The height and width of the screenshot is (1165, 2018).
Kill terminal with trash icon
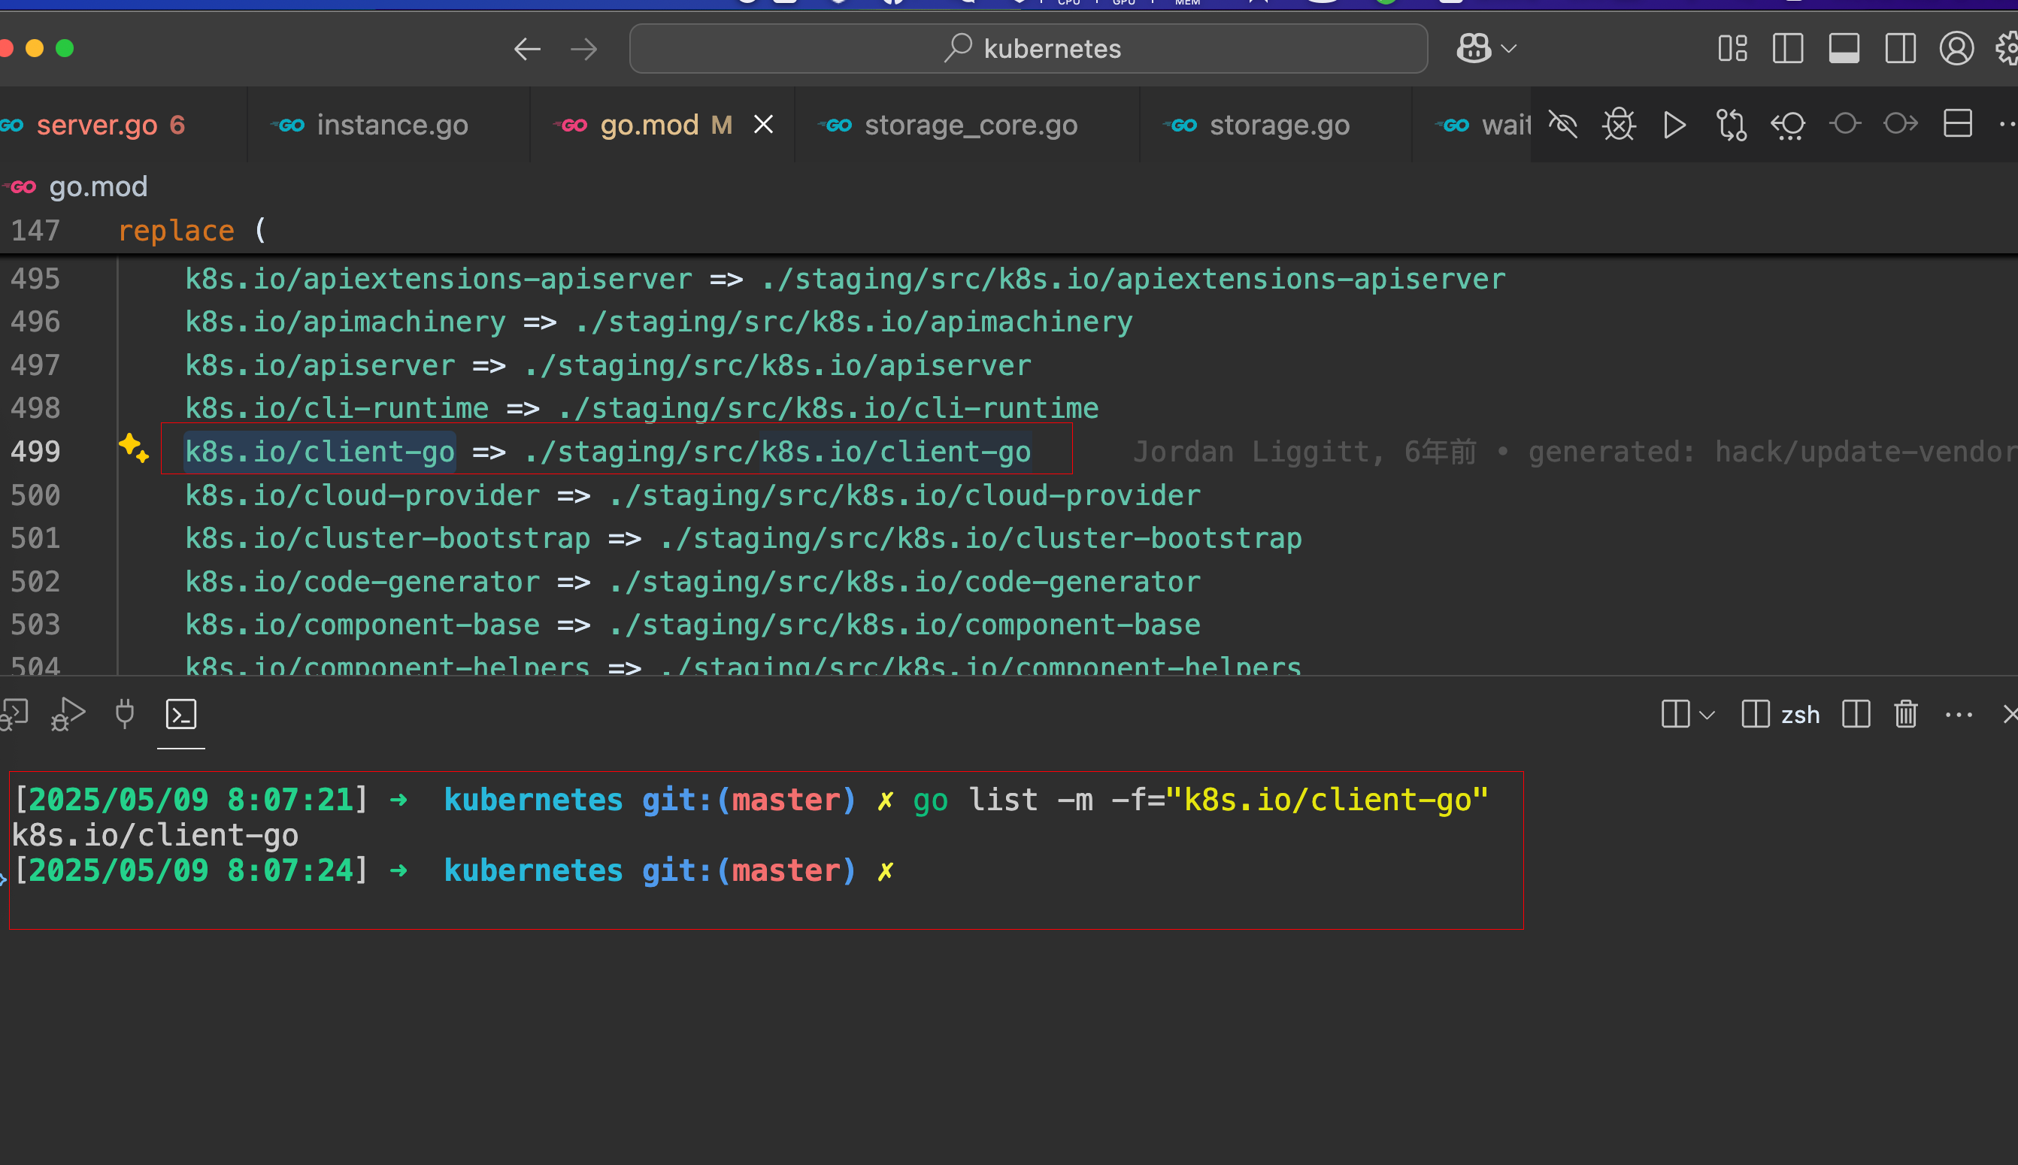click(1905, 714)
